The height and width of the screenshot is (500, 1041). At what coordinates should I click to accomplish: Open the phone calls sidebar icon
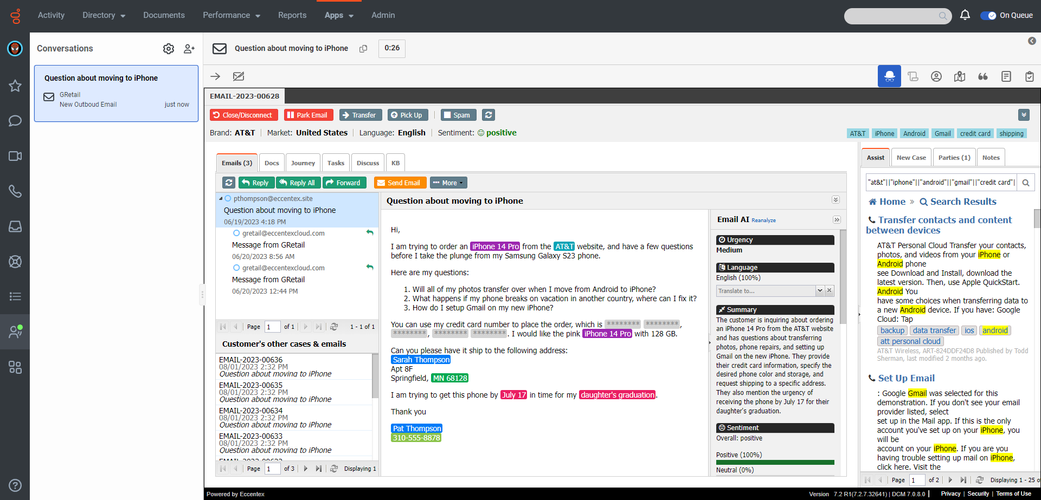coord(15,191)
